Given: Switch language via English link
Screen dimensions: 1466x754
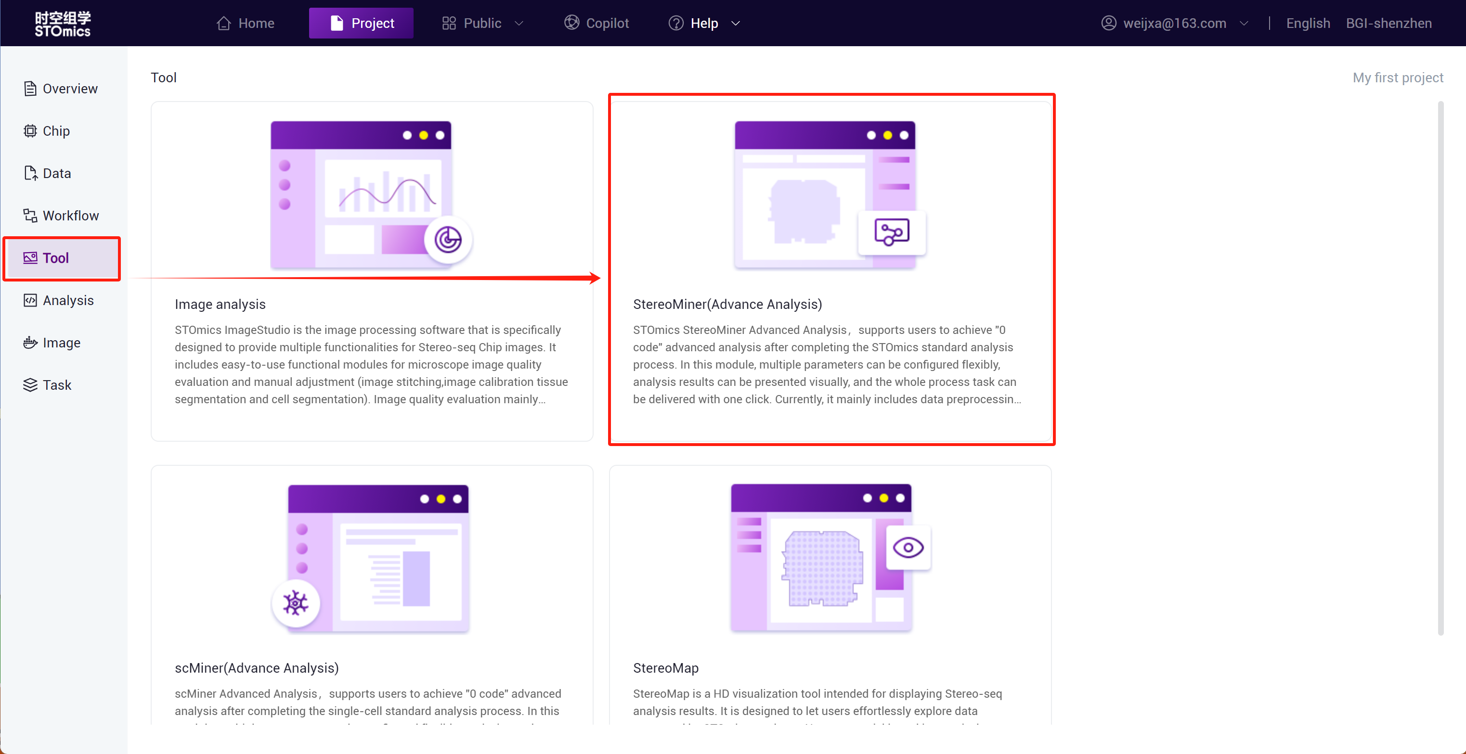Looking at the screenshot, I should click(1308, 23).
